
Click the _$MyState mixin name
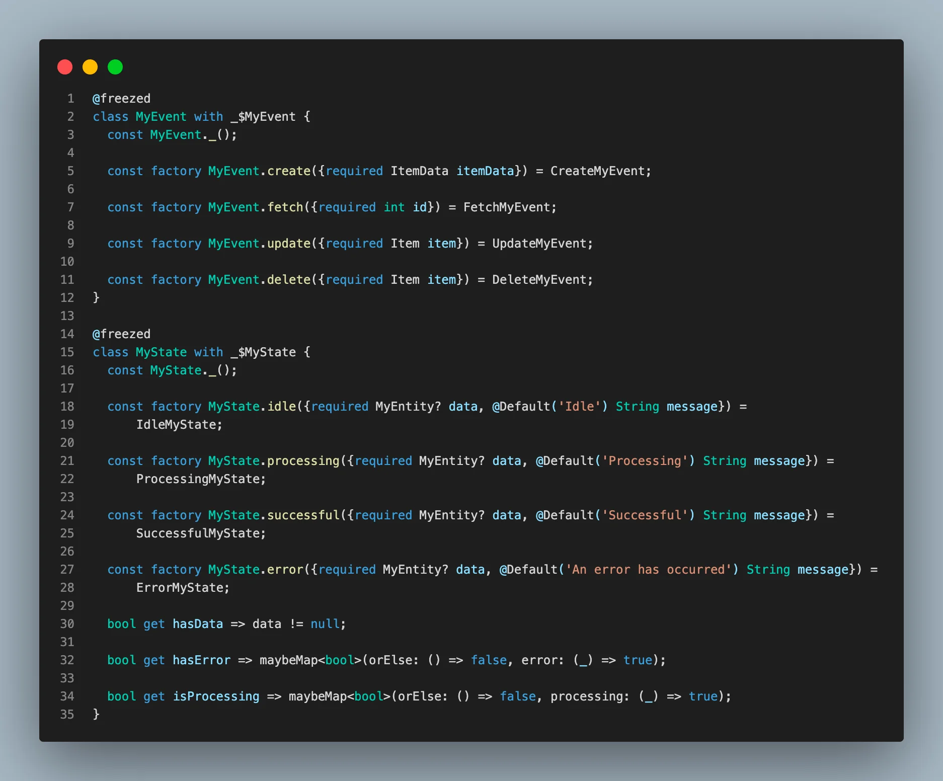(x=263, y=352)
